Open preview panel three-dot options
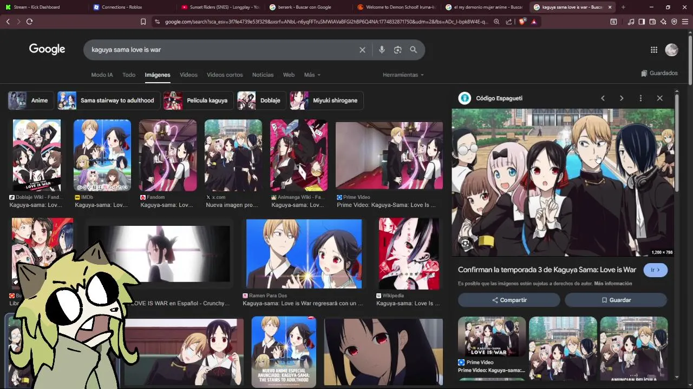Screen dimensions: 693x389 coord(640,98)
